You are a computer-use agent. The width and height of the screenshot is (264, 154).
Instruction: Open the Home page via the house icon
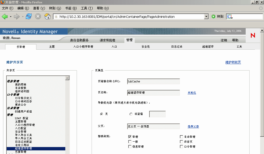pos(47,16)
